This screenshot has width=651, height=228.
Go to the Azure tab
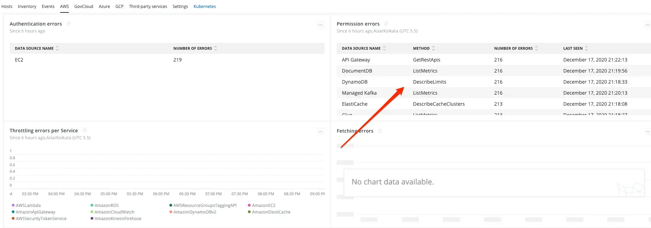[104, 7]
